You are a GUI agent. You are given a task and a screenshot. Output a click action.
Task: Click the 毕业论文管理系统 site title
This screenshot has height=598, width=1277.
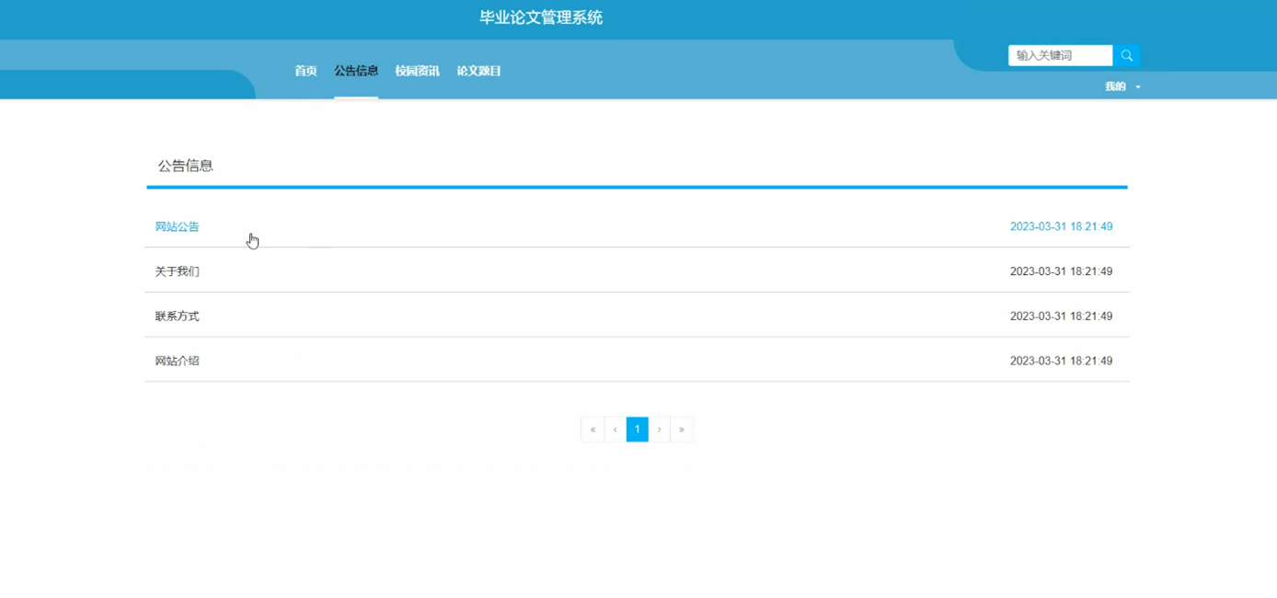pyautogui.click(x=541, y=17)
